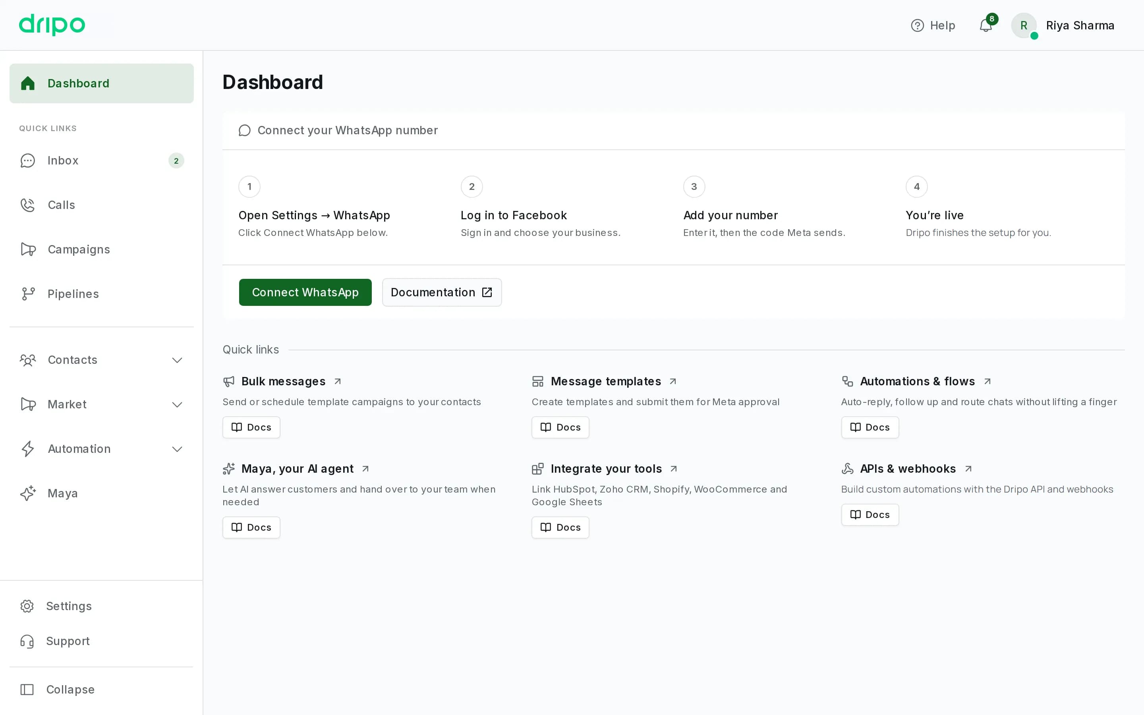Image resolution: width=1144 pixels, height=715 pixels.
Task: Click the Inbox chat bubble icon
Action: [x=28, y=161]
